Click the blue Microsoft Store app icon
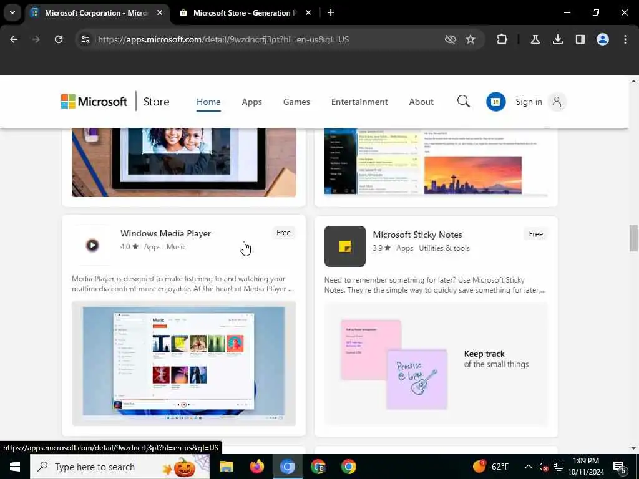The image size is (639, 479). coord(495,102)
